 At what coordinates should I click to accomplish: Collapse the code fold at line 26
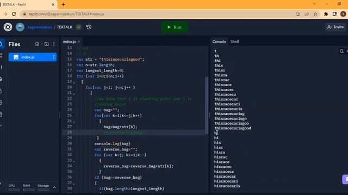point(74,122)
